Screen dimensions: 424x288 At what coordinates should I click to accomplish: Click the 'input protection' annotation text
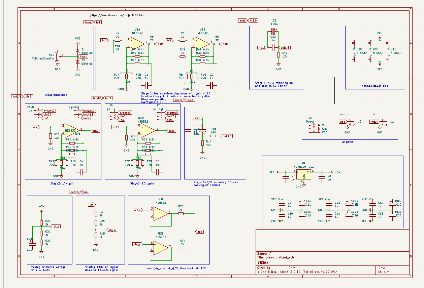point(56,95)
